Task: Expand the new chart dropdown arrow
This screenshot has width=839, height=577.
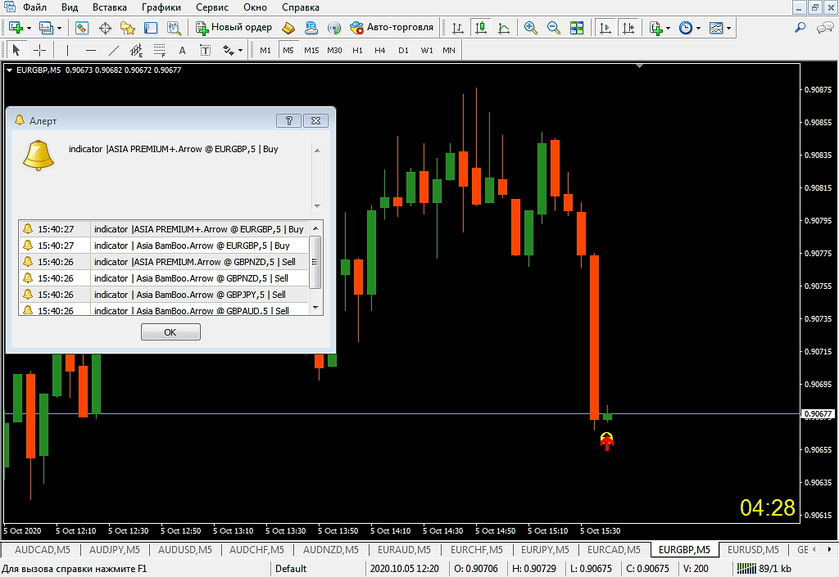Action: (29, 28)
